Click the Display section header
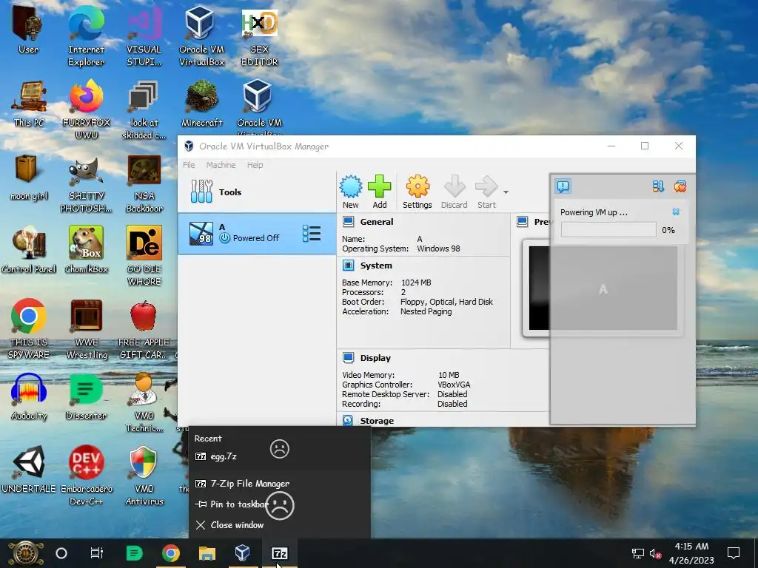Image resolution: width=758 pixels, height=568 pixels. pos(375,358)
